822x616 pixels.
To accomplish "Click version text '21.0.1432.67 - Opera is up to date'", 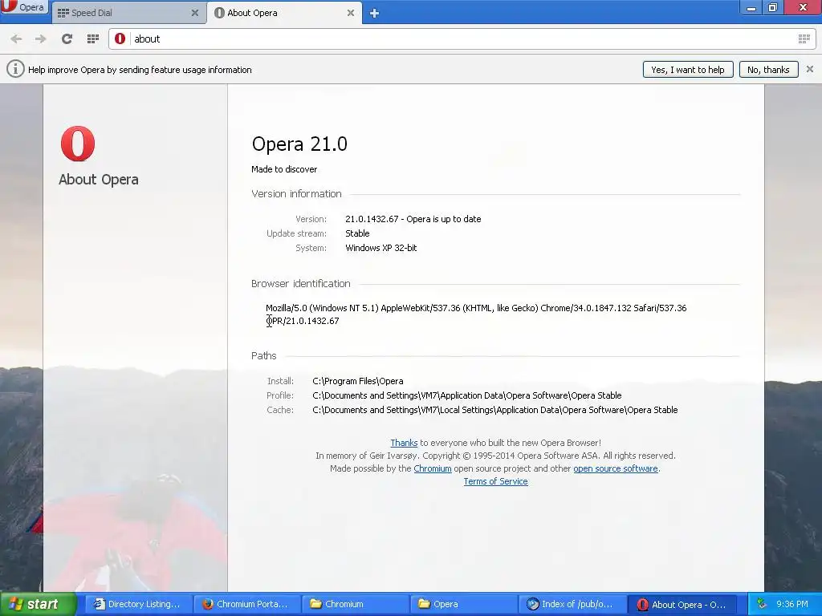I will click(413, 219).
